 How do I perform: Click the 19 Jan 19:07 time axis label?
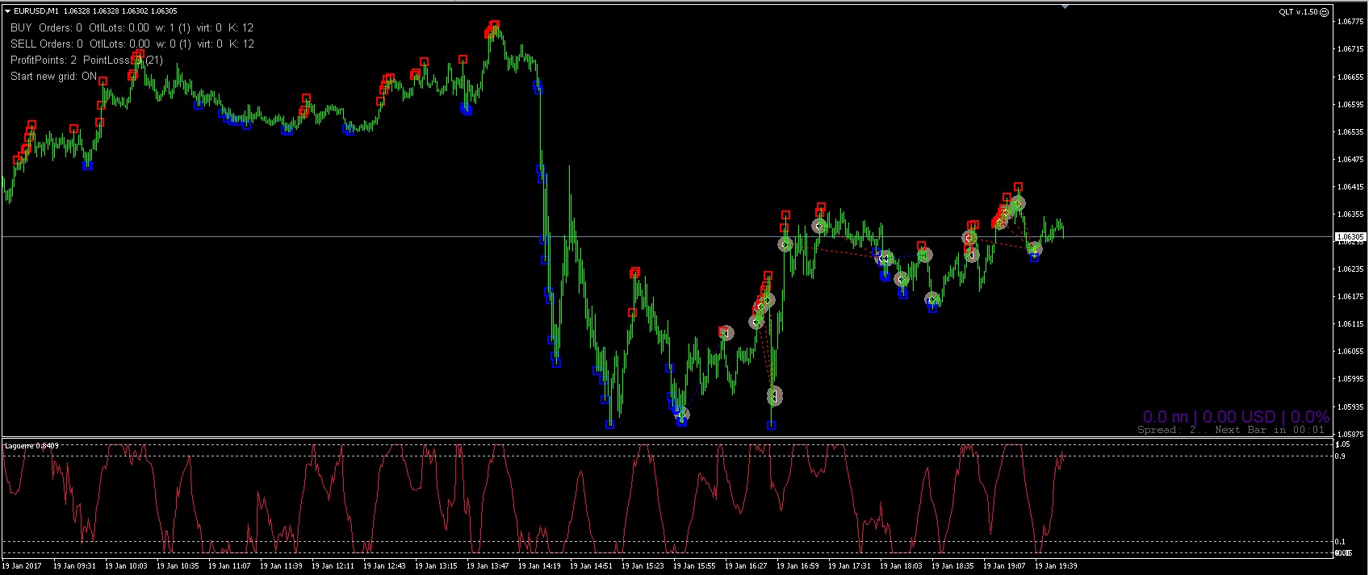[x=1004, y=566]
